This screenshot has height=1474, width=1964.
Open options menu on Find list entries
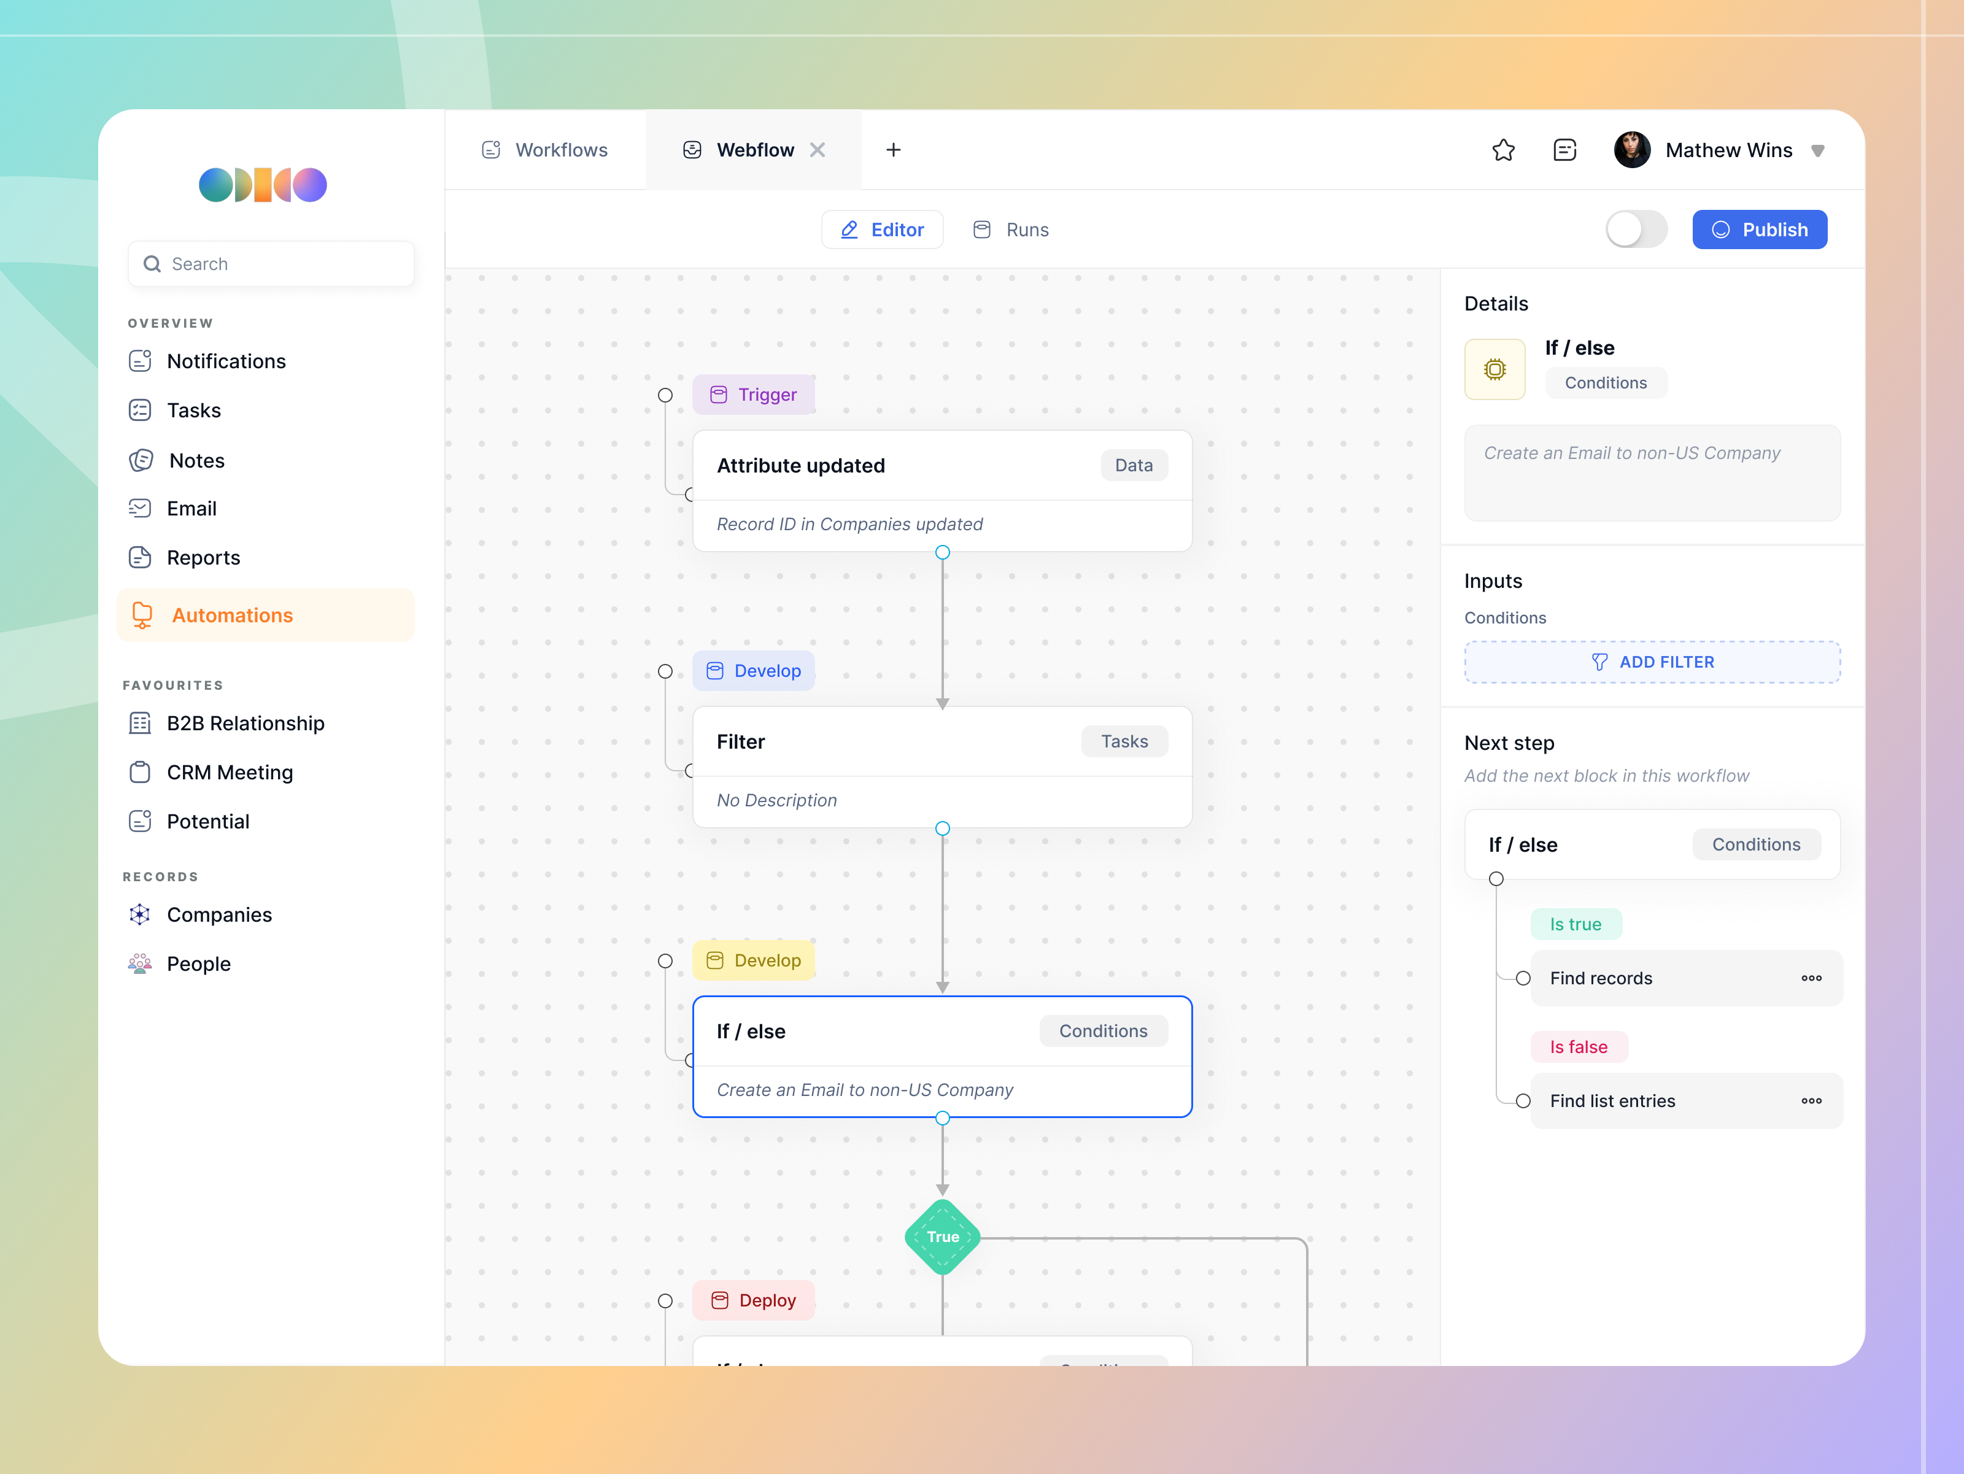tap(1812, 1100)
